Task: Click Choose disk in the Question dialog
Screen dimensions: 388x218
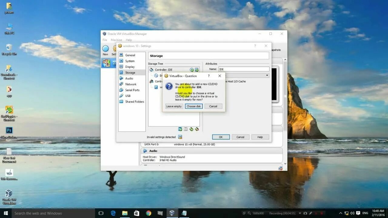Action: coord(194,106)
